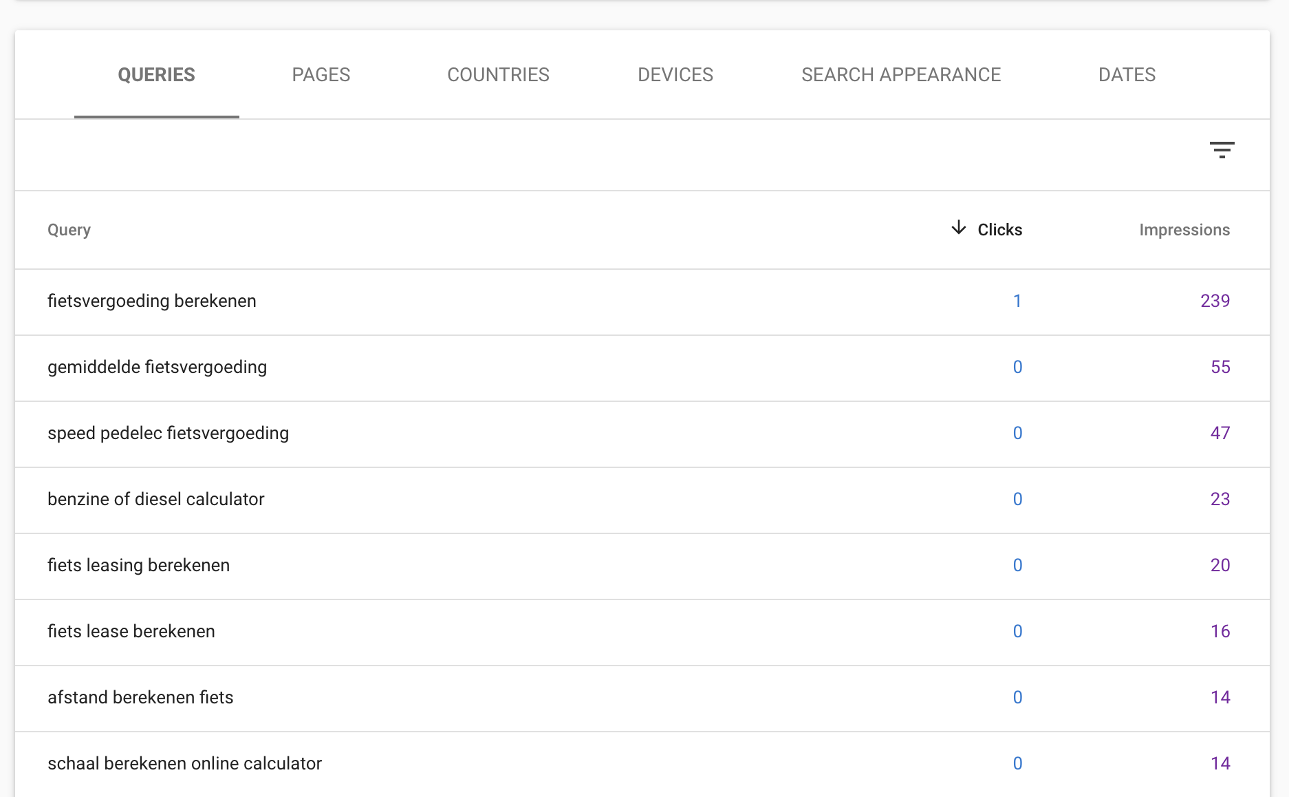
Task: Click impressions value 55
Action: point(1220,368)
